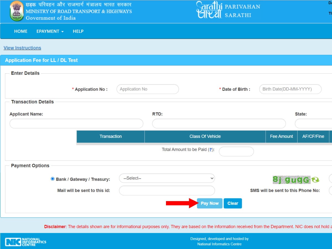Go to the HOME menu item
The height and width of the screenshot is (249, 332).
[20, 31]
